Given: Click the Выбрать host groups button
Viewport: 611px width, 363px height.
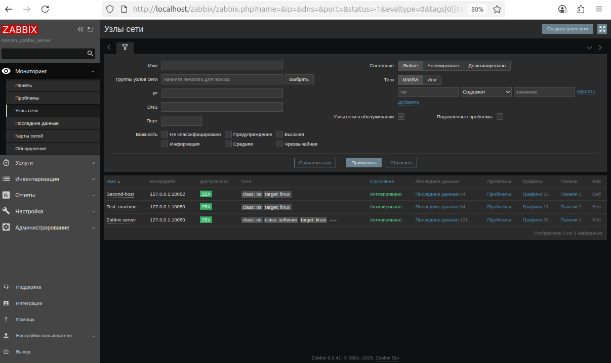Looking at the screenshot, I should 299,79.
